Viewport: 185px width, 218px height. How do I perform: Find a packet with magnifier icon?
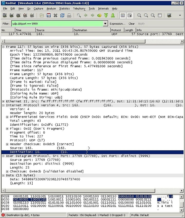click(x=79, y=15)
